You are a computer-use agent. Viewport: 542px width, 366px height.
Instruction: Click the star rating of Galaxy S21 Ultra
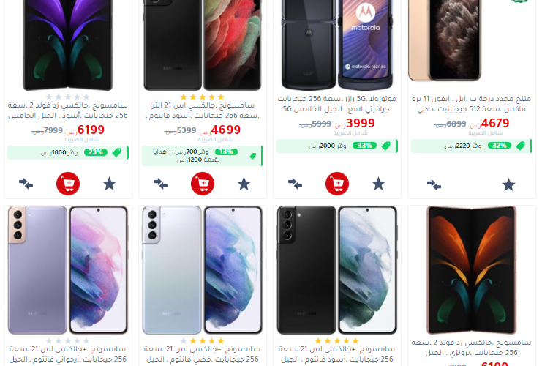[x=203, y=97]
